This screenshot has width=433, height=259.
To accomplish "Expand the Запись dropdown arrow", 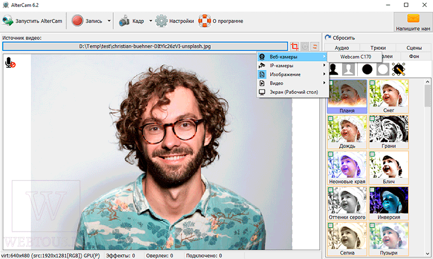I will (x=109, y=21).
